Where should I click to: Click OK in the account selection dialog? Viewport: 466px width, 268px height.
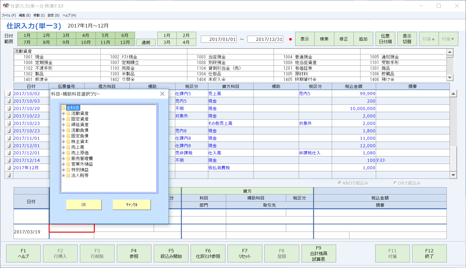click(84, 205)
